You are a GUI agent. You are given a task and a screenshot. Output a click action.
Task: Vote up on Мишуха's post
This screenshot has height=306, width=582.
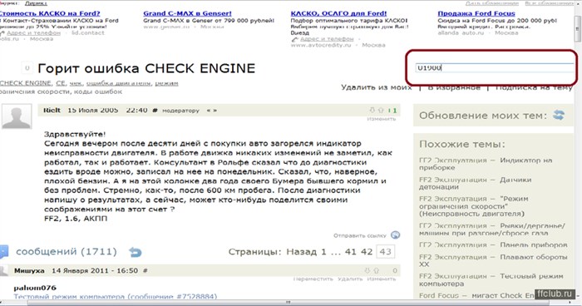point(376,270)
